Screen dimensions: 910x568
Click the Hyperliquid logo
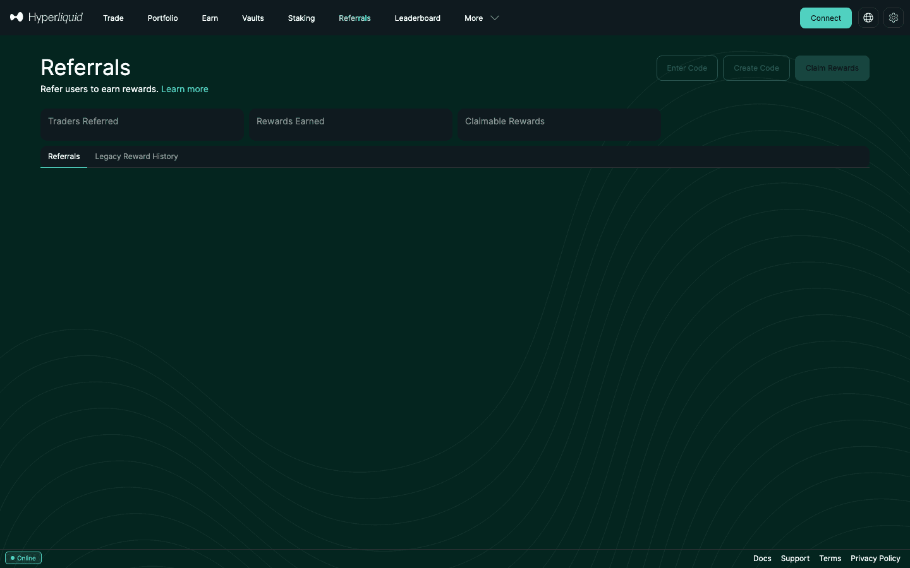tap(46, 18)
